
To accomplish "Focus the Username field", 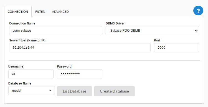I will pos(31,74).
